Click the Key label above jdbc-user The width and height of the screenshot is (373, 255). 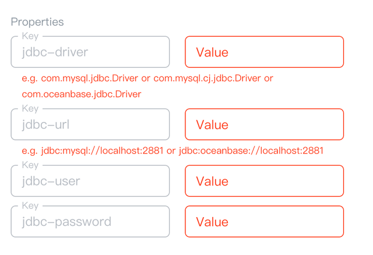(x=30, y=165)
